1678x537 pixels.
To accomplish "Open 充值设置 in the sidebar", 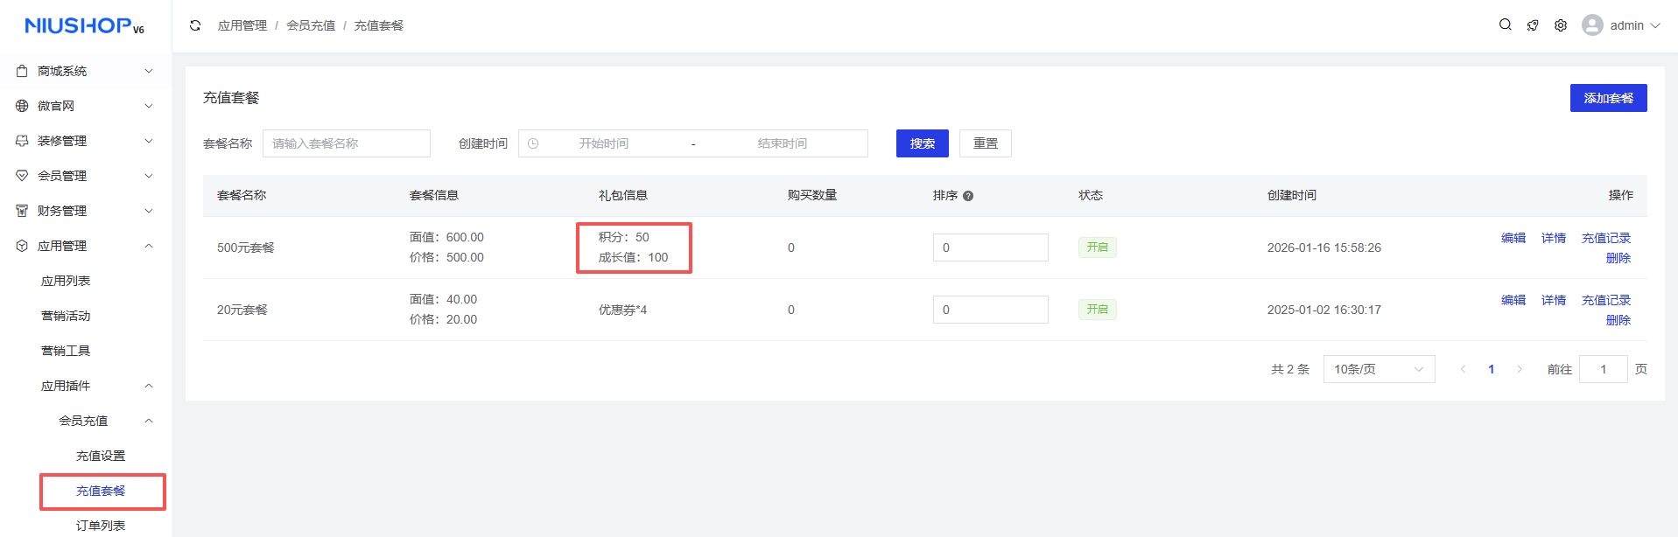I will [x=101, y=456].
